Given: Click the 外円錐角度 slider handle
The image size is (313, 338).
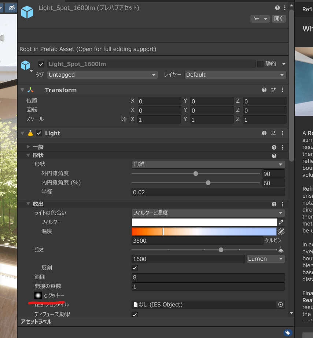Looking at the screenshot, I should (196, 173).
